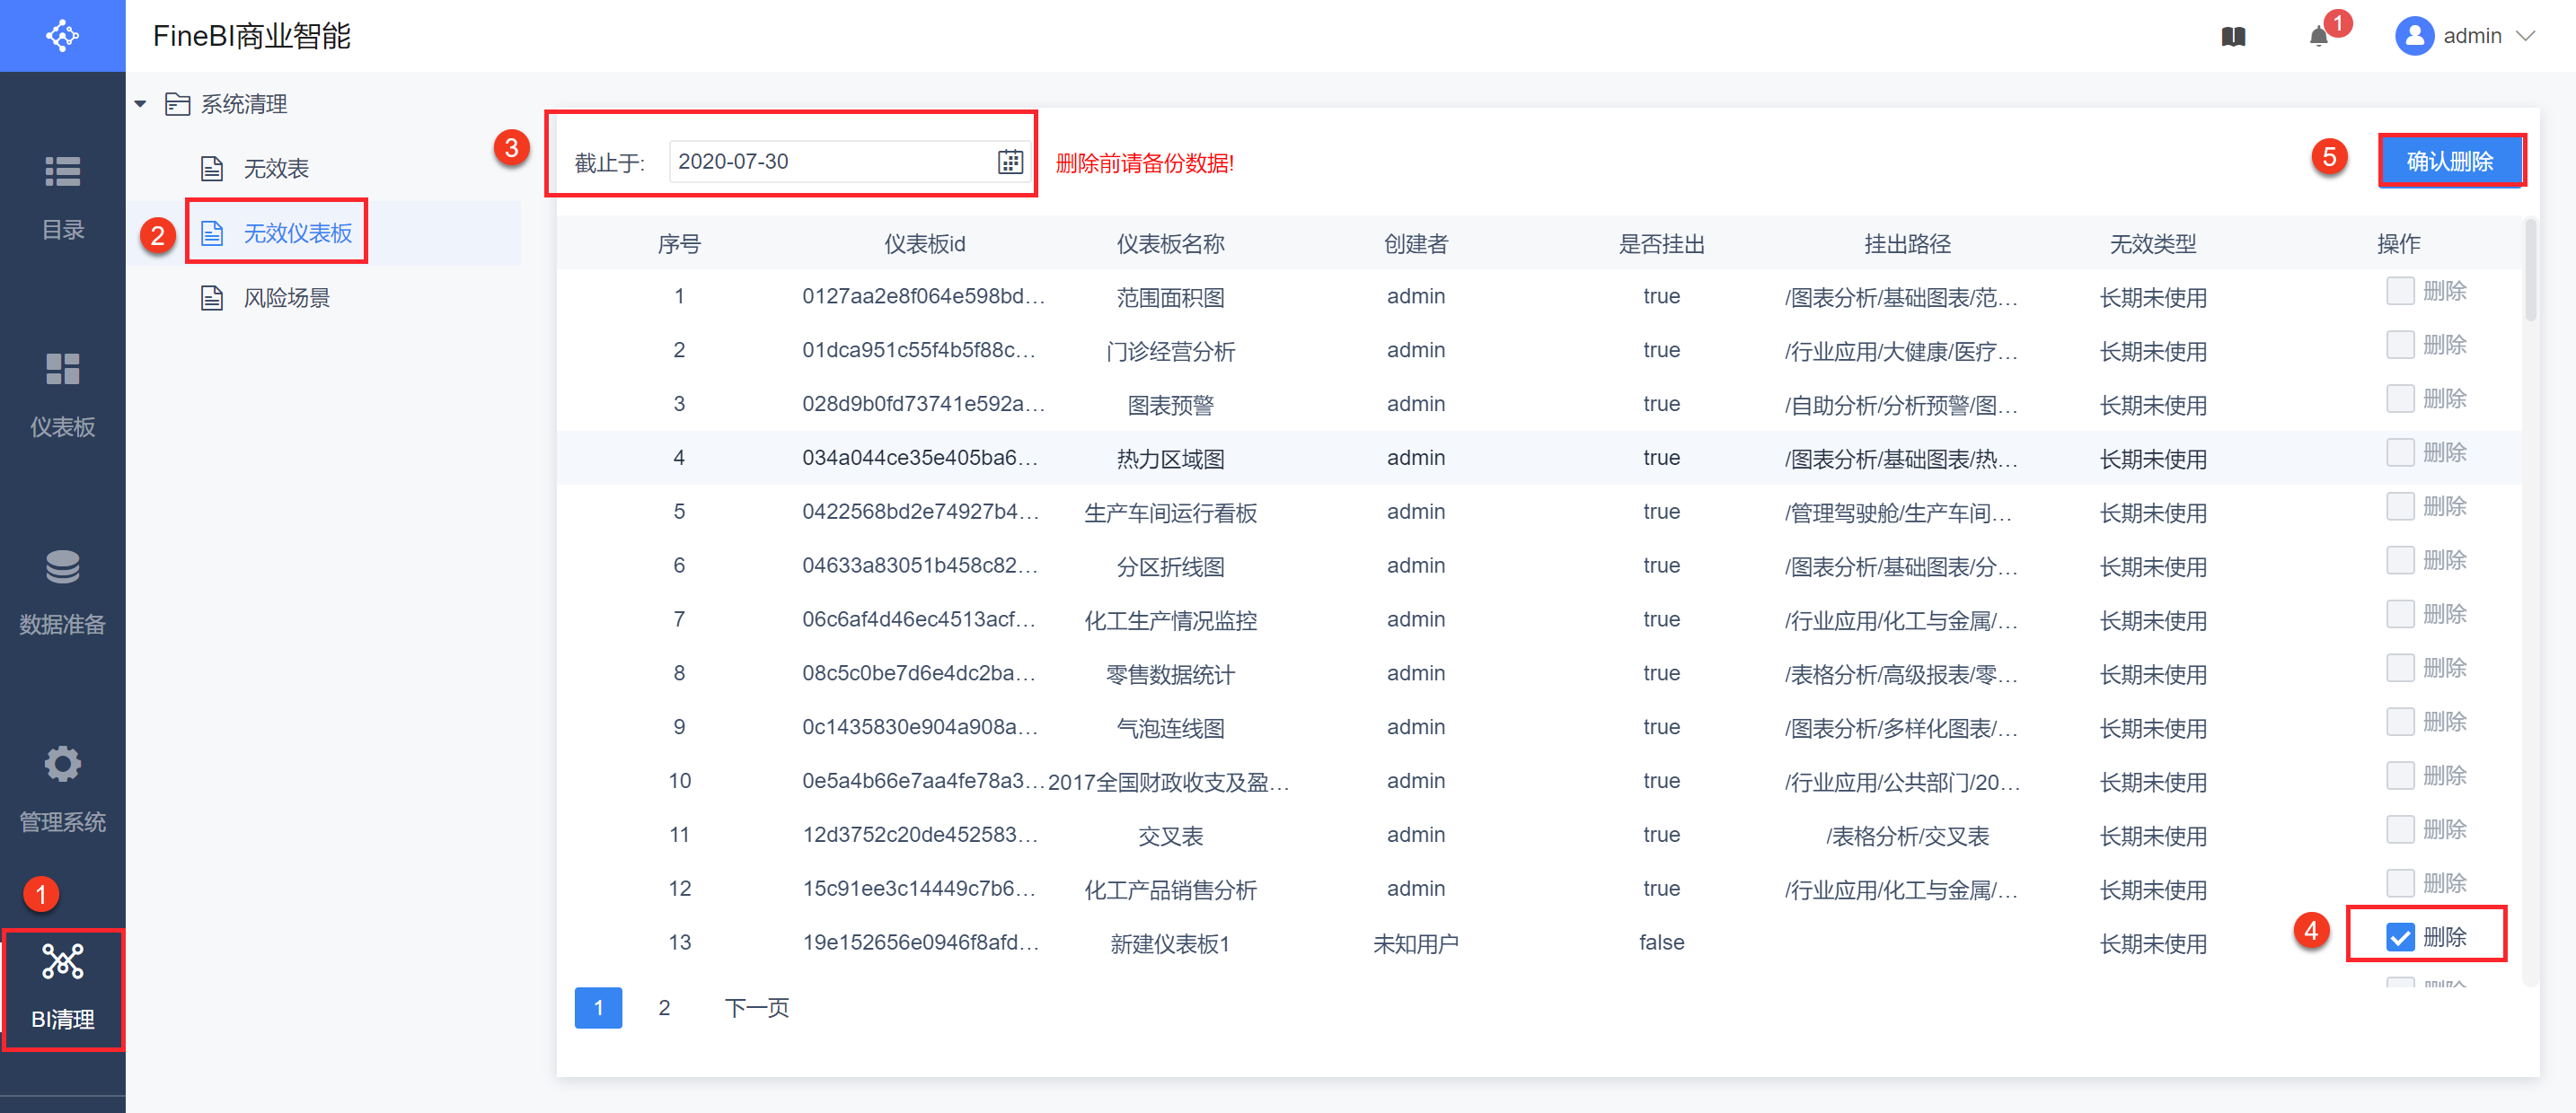Screen dimensions: 2576x1113
Task: Open the notification bell icon
Action: [x=2318, y=37]
